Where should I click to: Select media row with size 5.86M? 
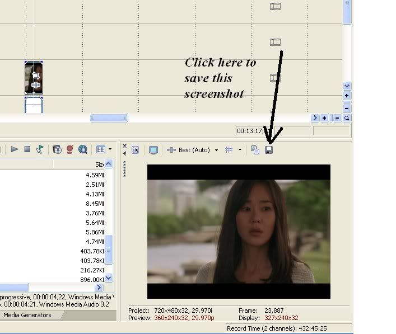point(52,232)
